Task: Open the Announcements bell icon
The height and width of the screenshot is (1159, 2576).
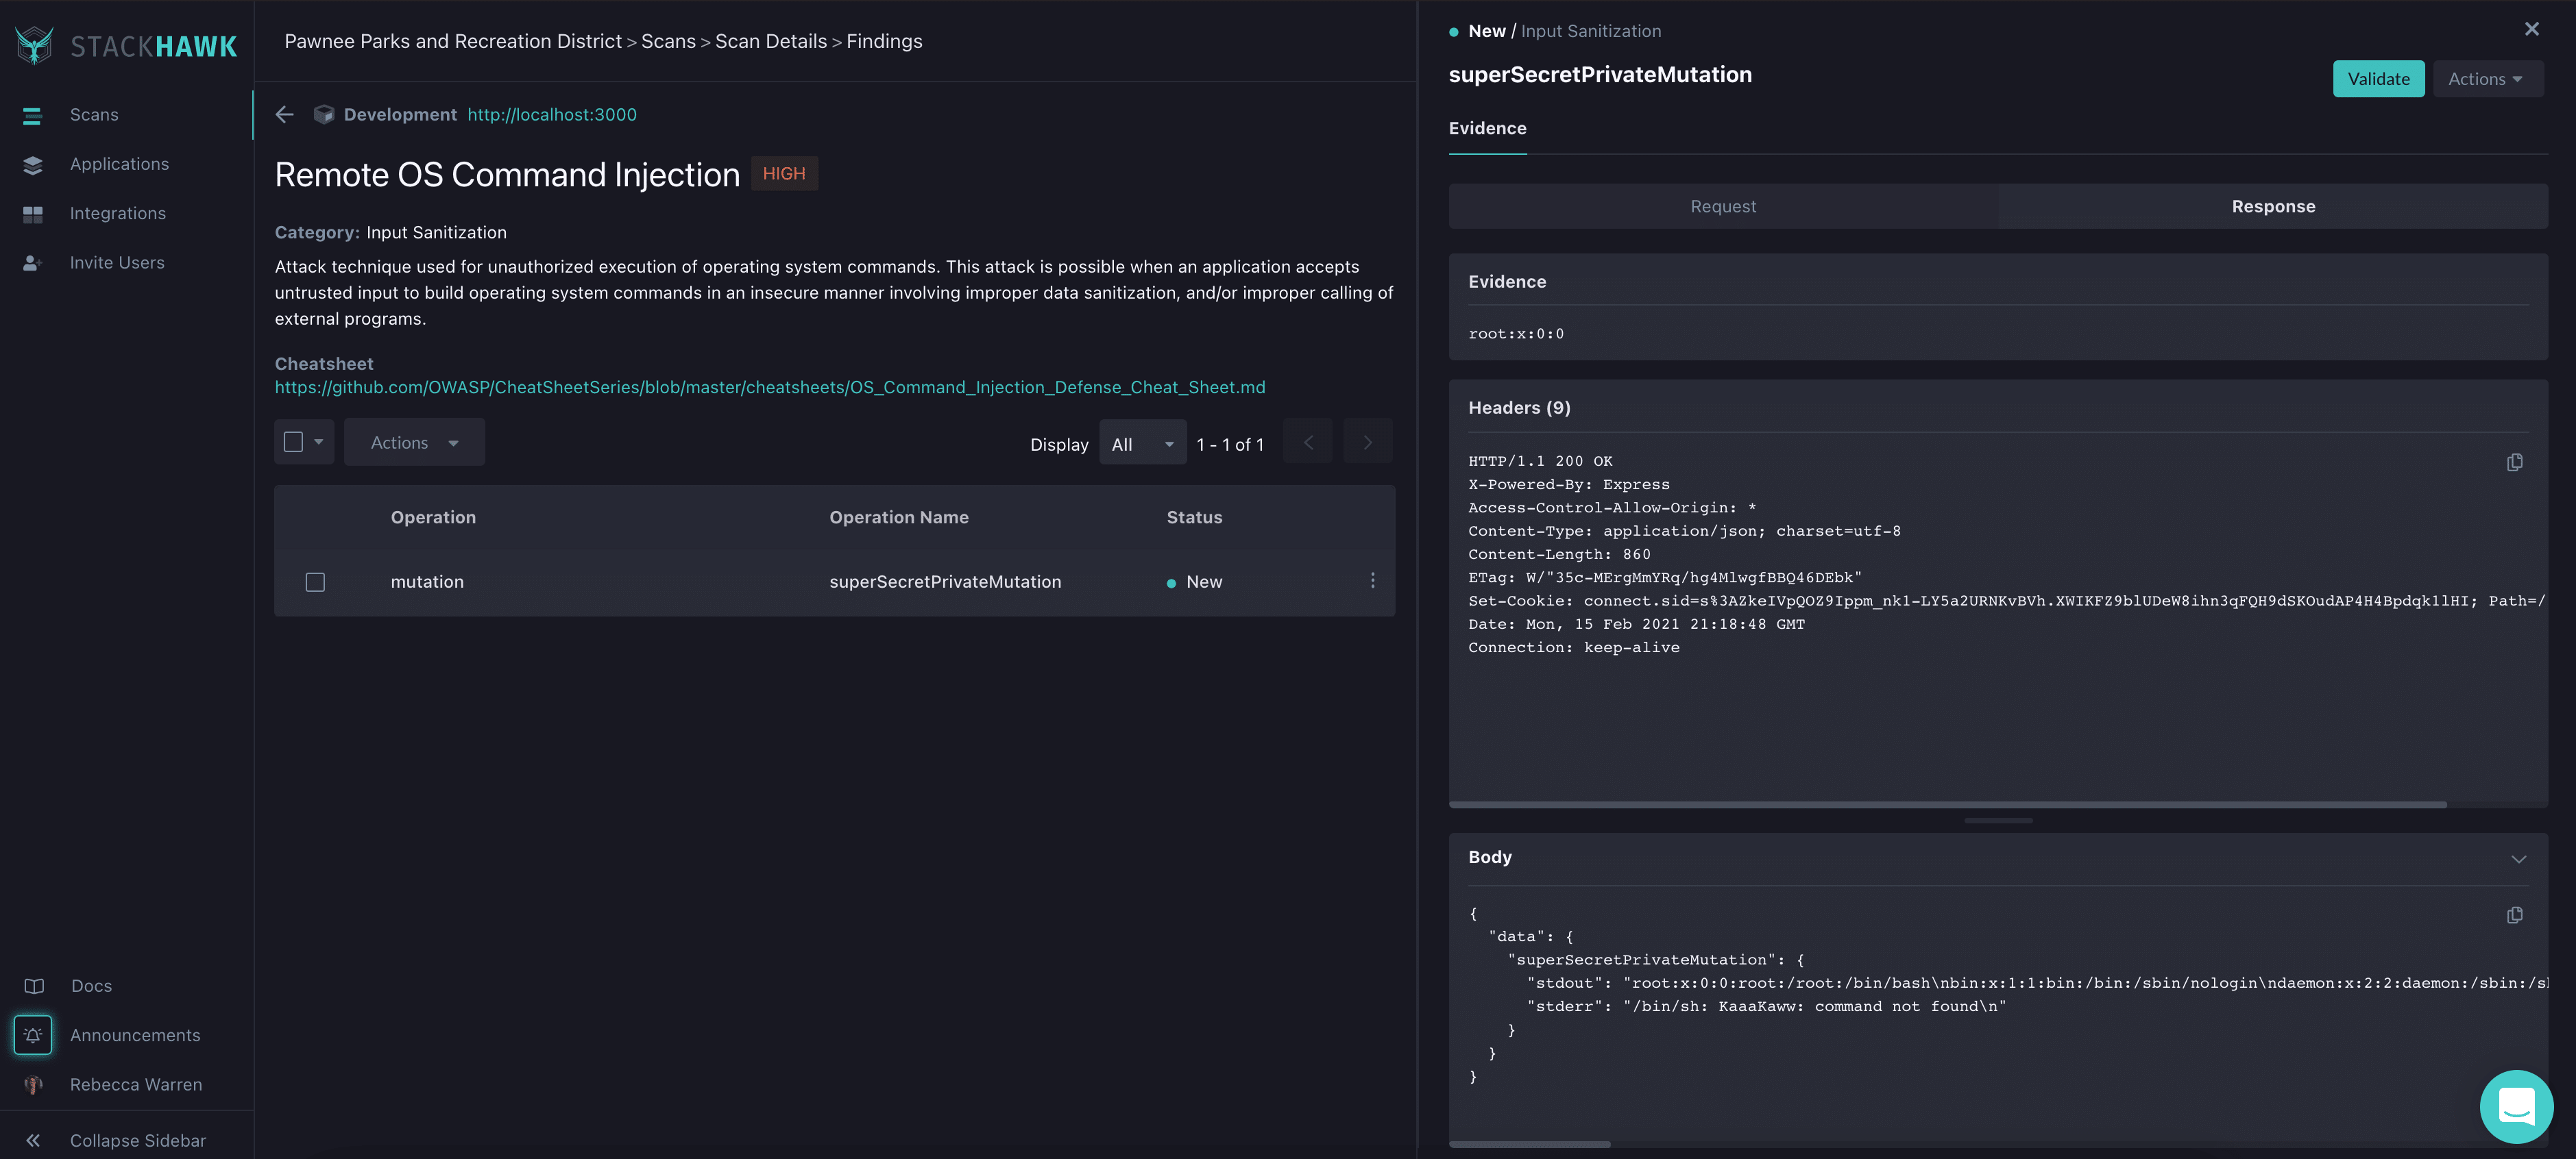Action: [33, 1035]
